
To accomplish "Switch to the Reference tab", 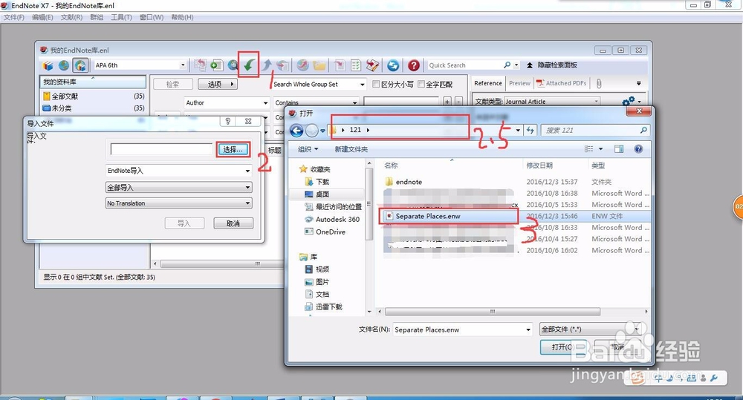I will click(x=487, y=83).
